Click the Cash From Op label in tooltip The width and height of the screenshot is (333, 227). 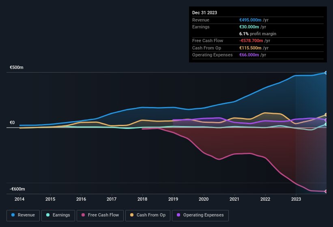206,48
